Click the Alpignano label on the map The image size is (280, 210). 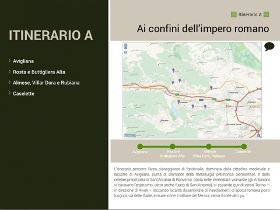(234, 93)
